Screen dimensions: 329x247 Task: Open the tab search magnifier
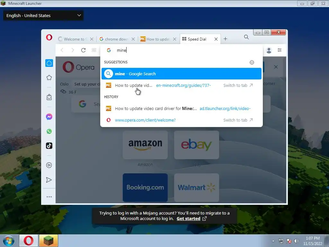pyautogui.click(x=246, y=37)
